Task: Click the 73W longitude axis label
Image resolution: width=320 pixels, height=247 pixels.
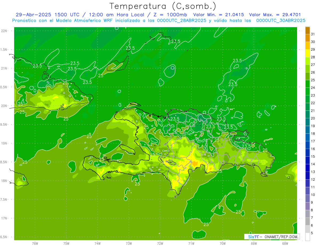Action: tap(129, 243)
